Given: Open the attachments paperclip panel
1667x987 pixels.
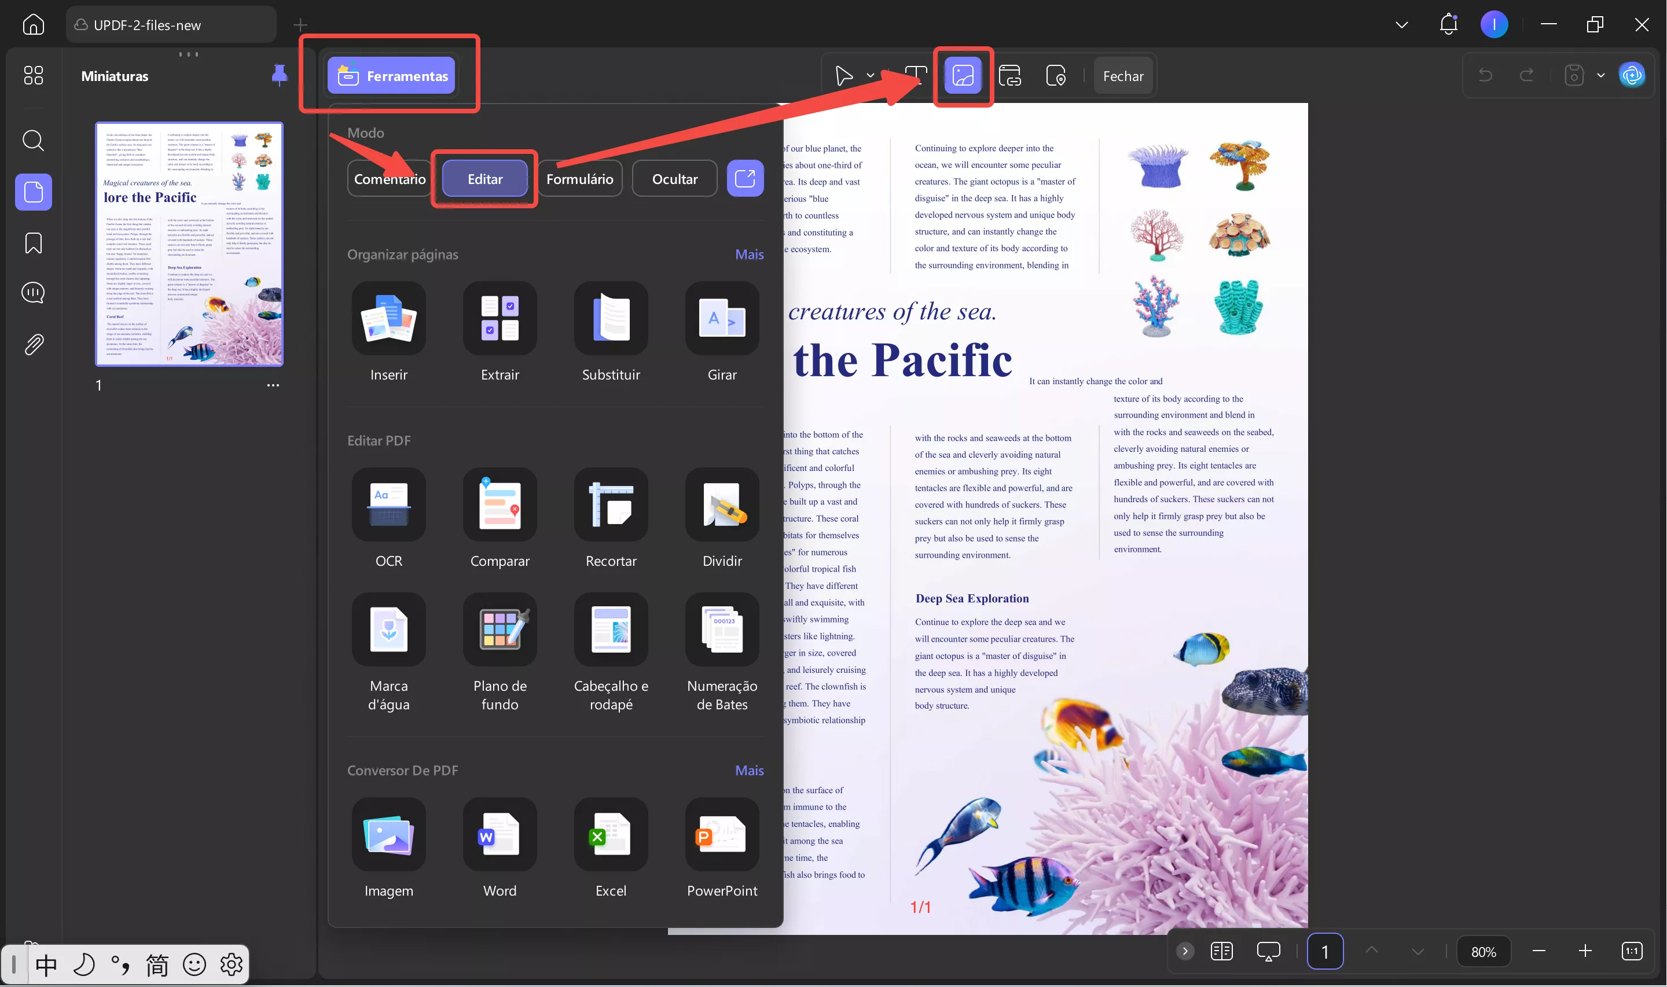Looking at the screenshot, I should [33, 344].
